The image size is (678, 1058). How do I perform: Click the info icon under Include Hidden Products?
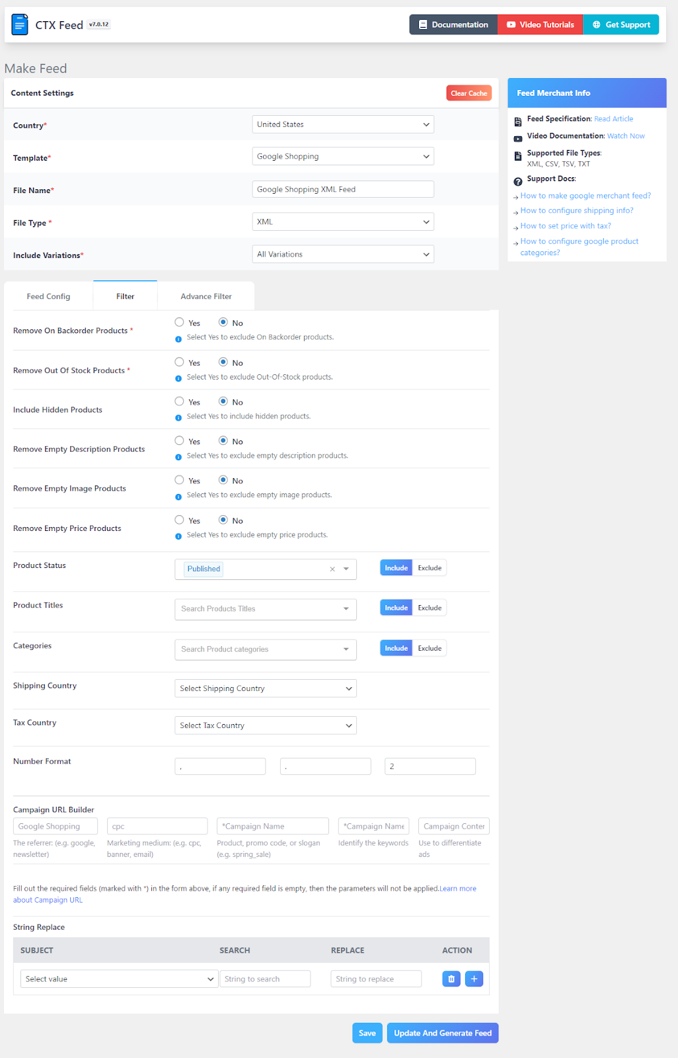178,417
